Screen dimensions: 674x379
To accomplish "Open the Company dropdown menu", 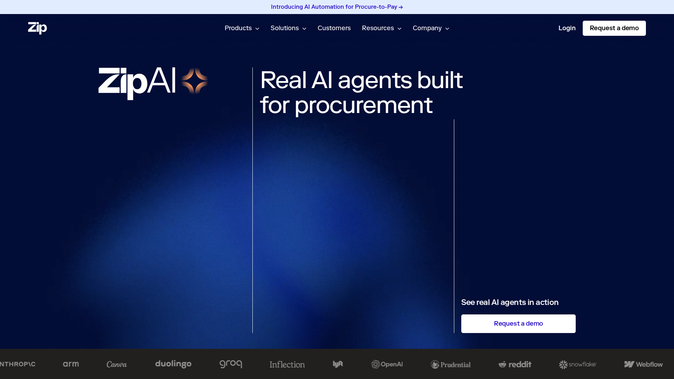I will pyautogui.click(x=431, y=28).
